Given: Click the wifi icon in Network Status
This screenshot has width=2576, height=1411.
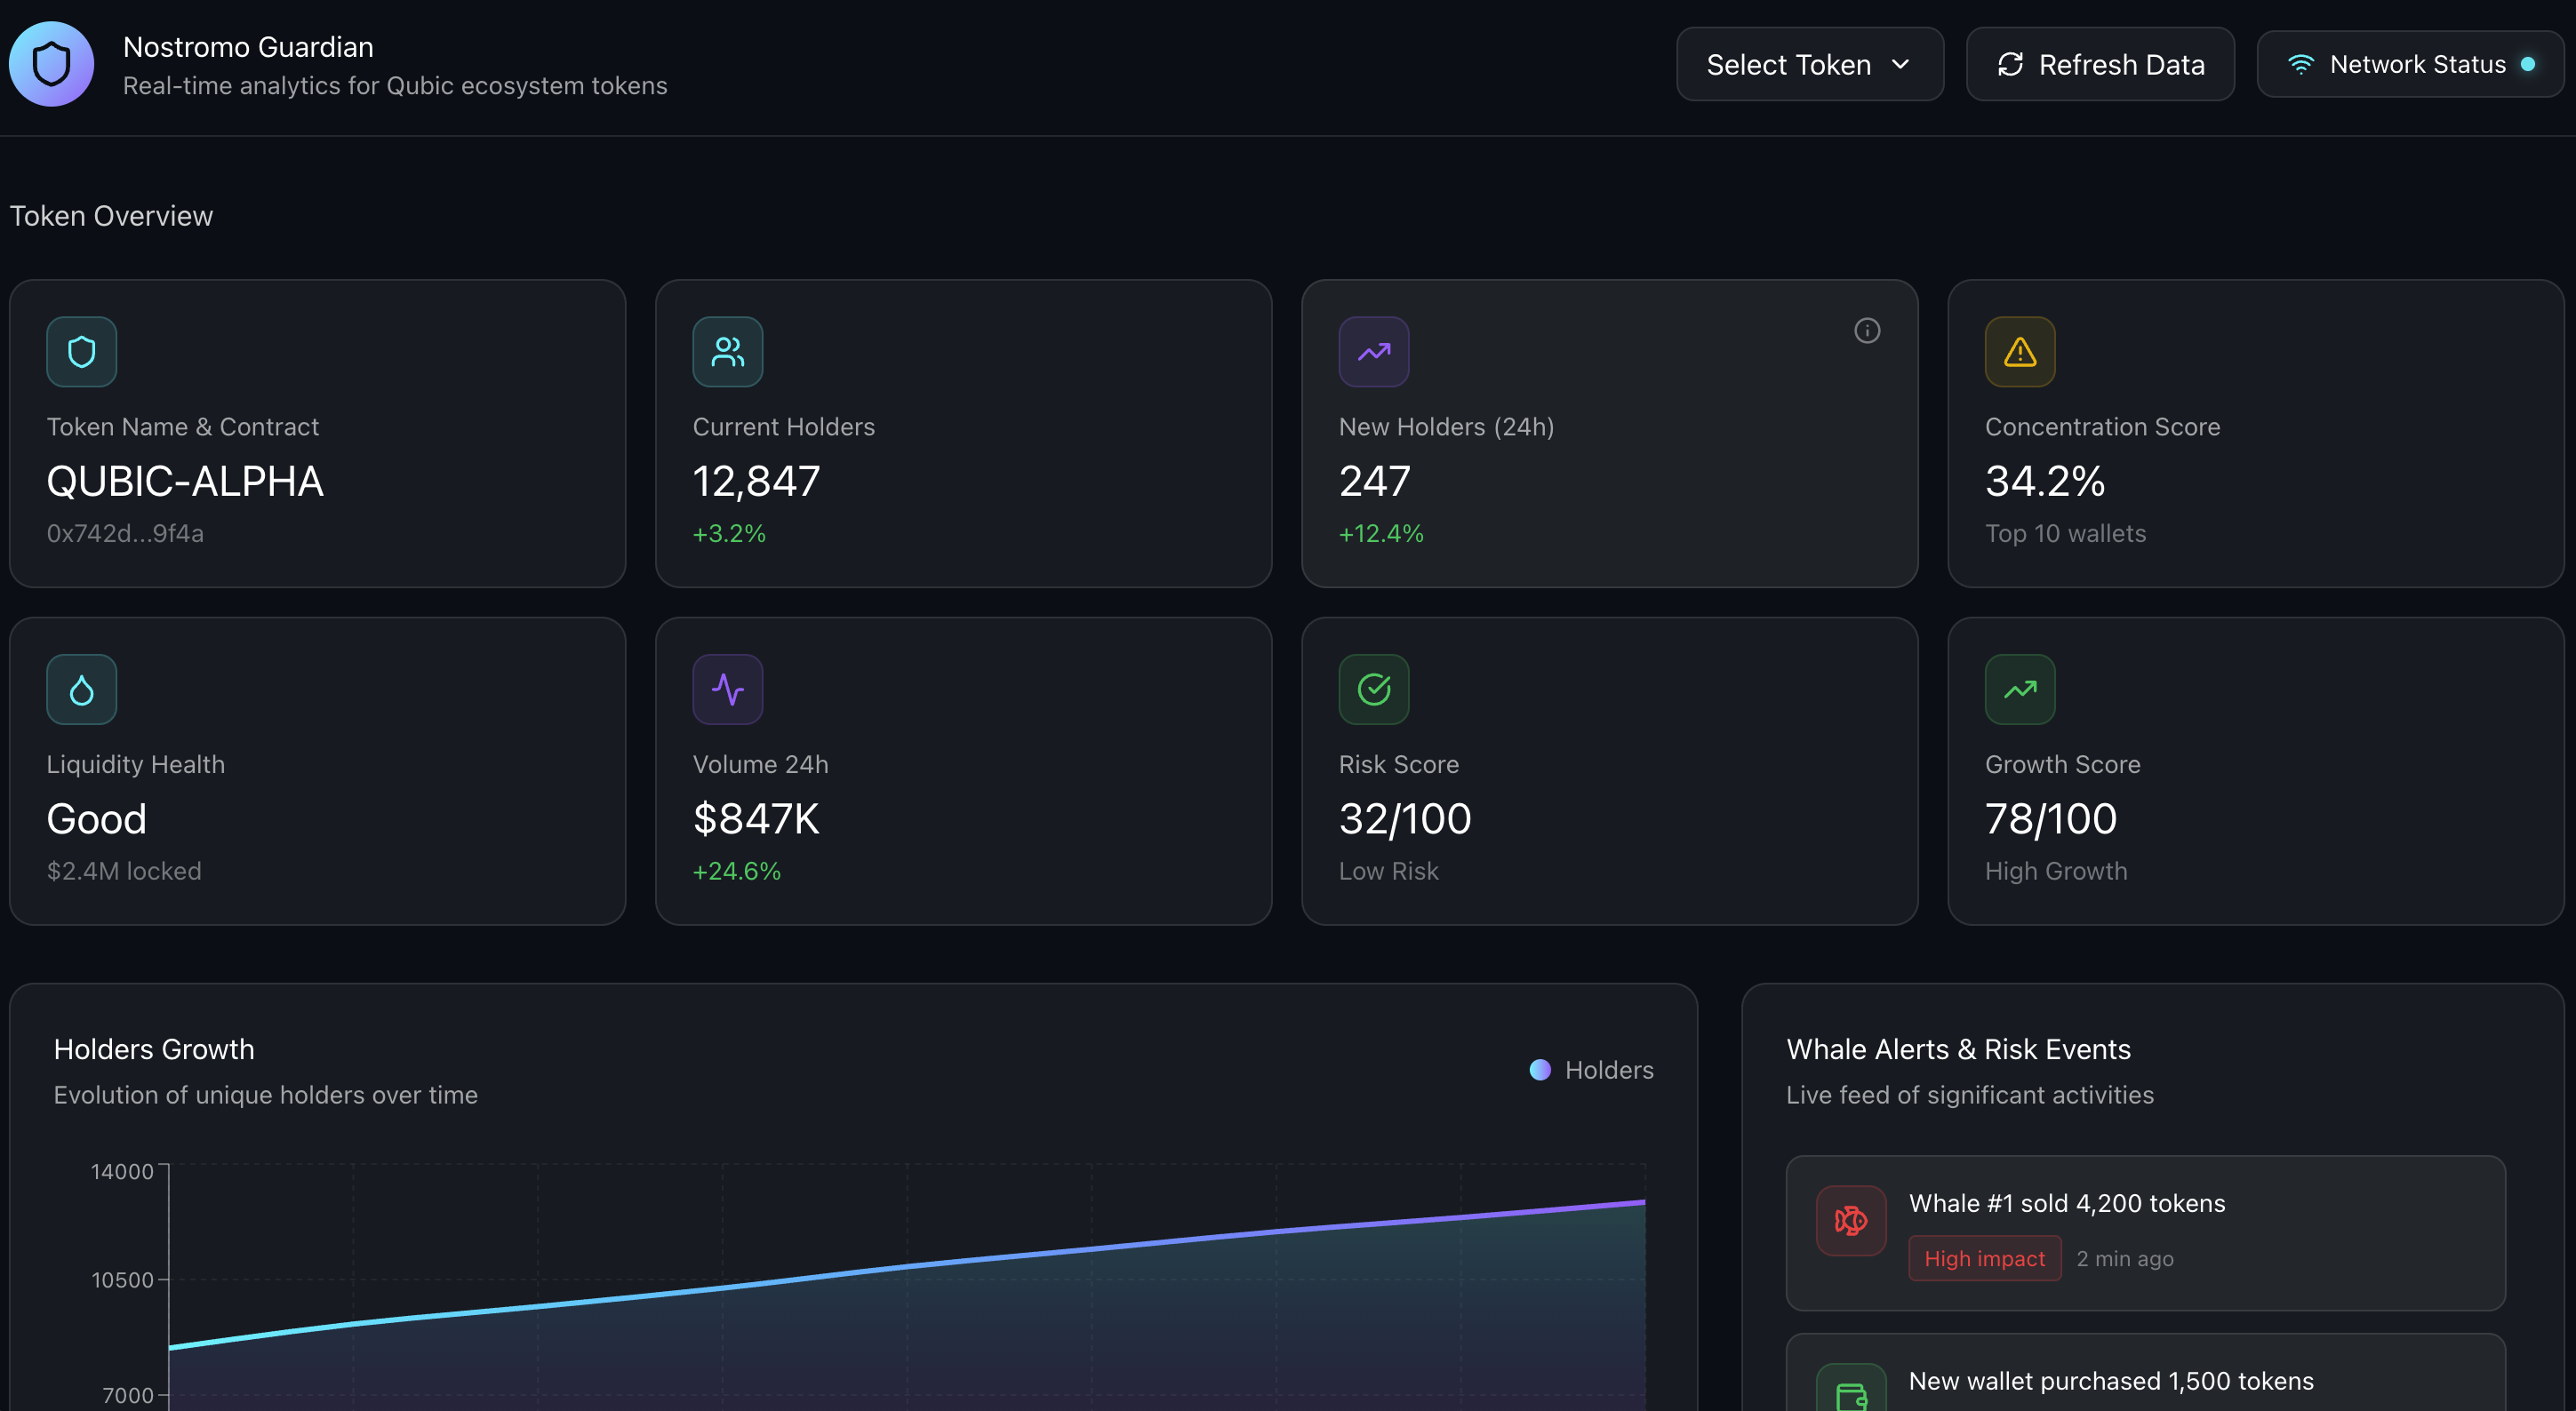Looking at the screenshot, I should pos(2302,63).
